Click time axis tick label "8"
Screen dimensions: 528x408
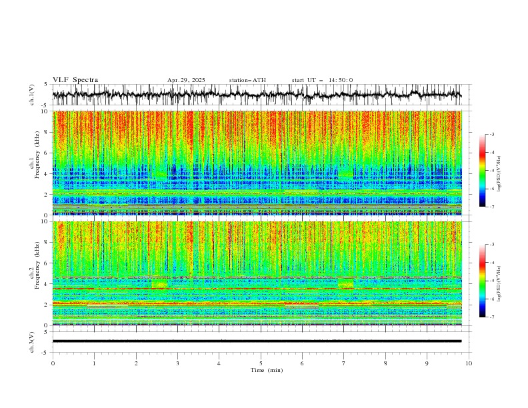coord(385,363)
